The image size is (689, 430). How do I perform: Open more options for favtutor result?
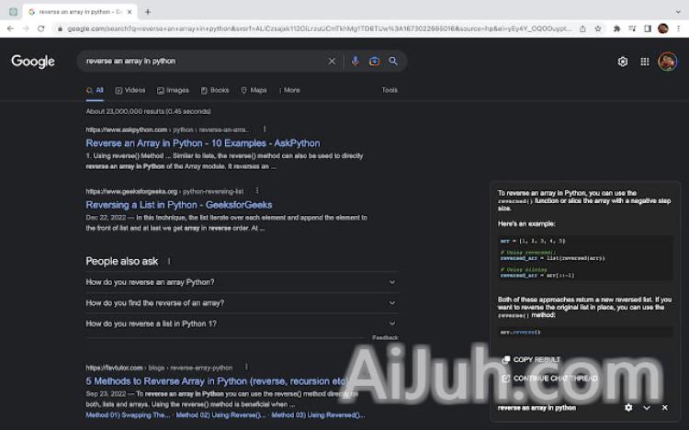click(x=246, y=368)
